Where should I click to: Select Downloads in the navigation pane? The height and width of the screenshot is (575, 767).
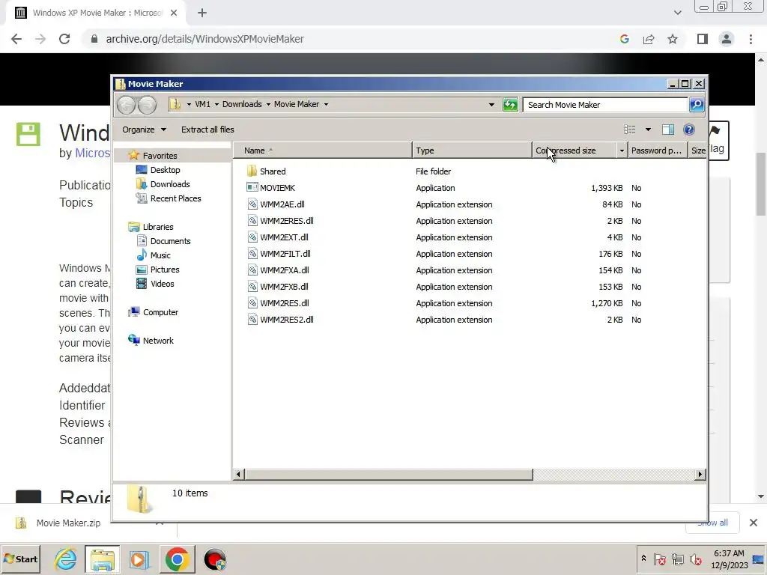(x=170, y=184)
